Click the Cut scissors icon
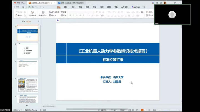Image resolution: width=200 pixels, height=112 pixels. [25, 12]
